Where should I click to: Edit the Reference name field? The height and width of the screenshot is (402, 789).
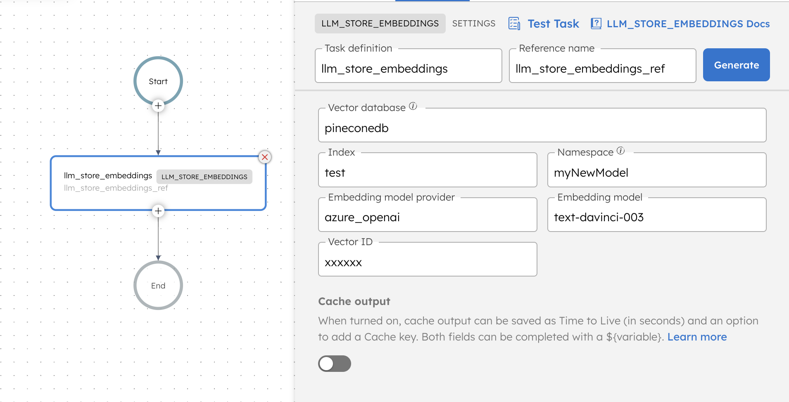[603, 66]
